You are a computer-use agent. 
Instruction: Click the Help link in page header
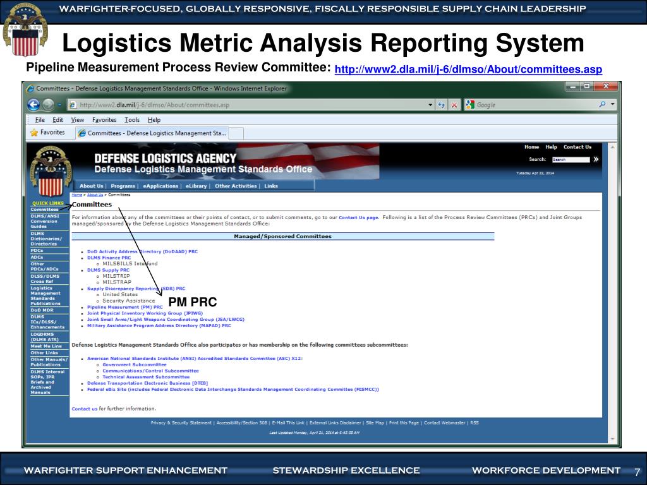(x=551, y=147)
